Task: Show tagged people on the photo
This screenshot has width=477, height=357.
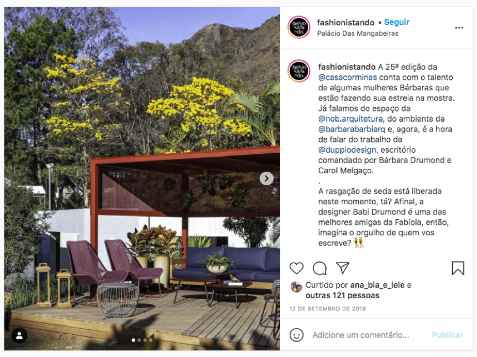Action: click(19, 335)
